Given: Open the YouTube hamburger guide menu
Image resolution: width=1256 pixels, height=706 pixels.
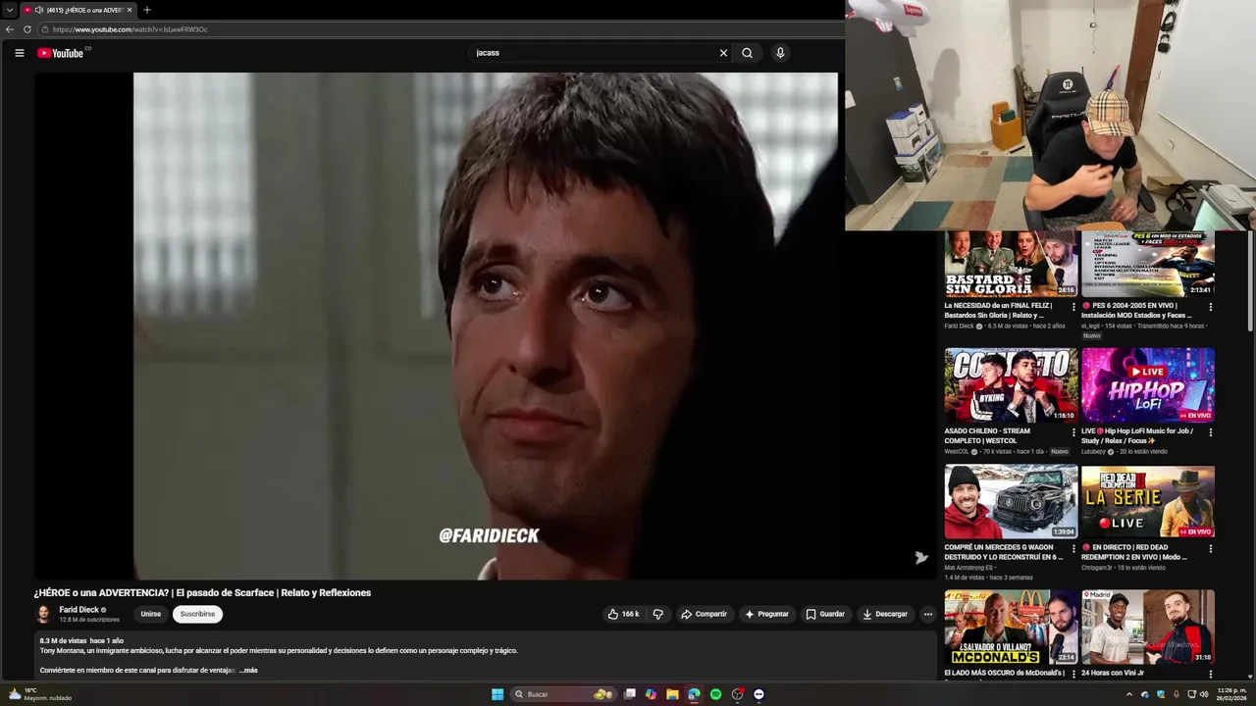Looking at the screenshot, I should point(19,53).
